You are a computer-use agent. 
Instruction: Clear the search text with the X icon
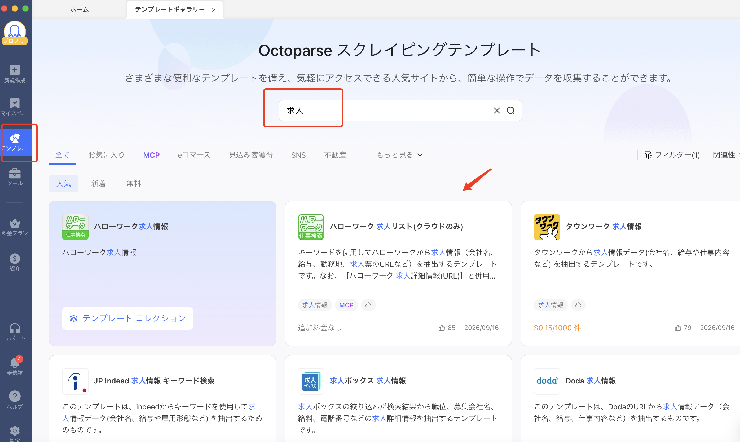pos(497,111)
